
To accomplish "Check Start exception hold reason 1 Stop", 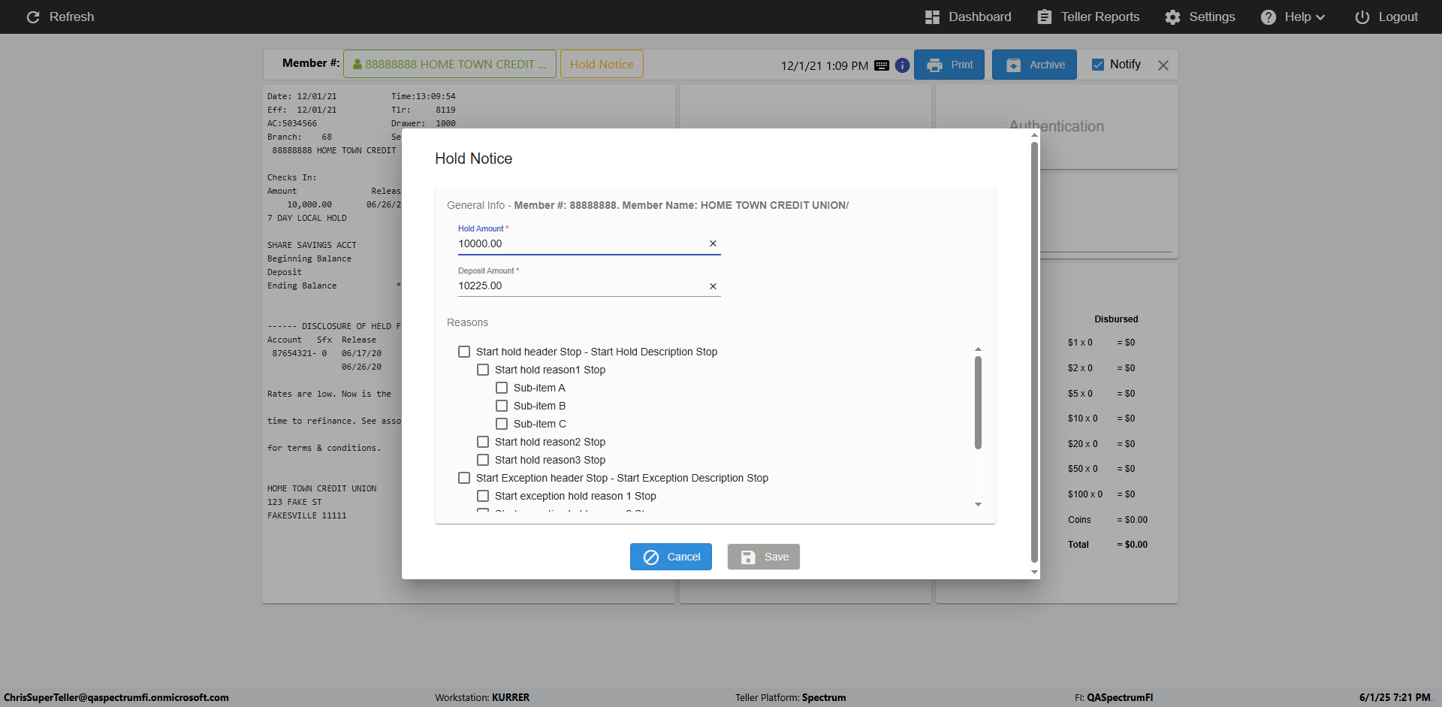I will click(x=483, y=496).
